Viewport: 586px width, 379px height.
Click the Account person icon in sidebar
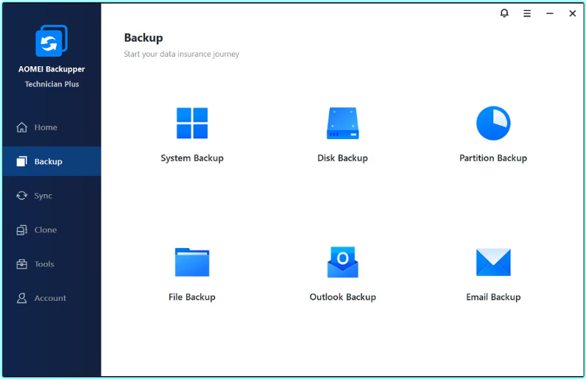pos(21,298)
